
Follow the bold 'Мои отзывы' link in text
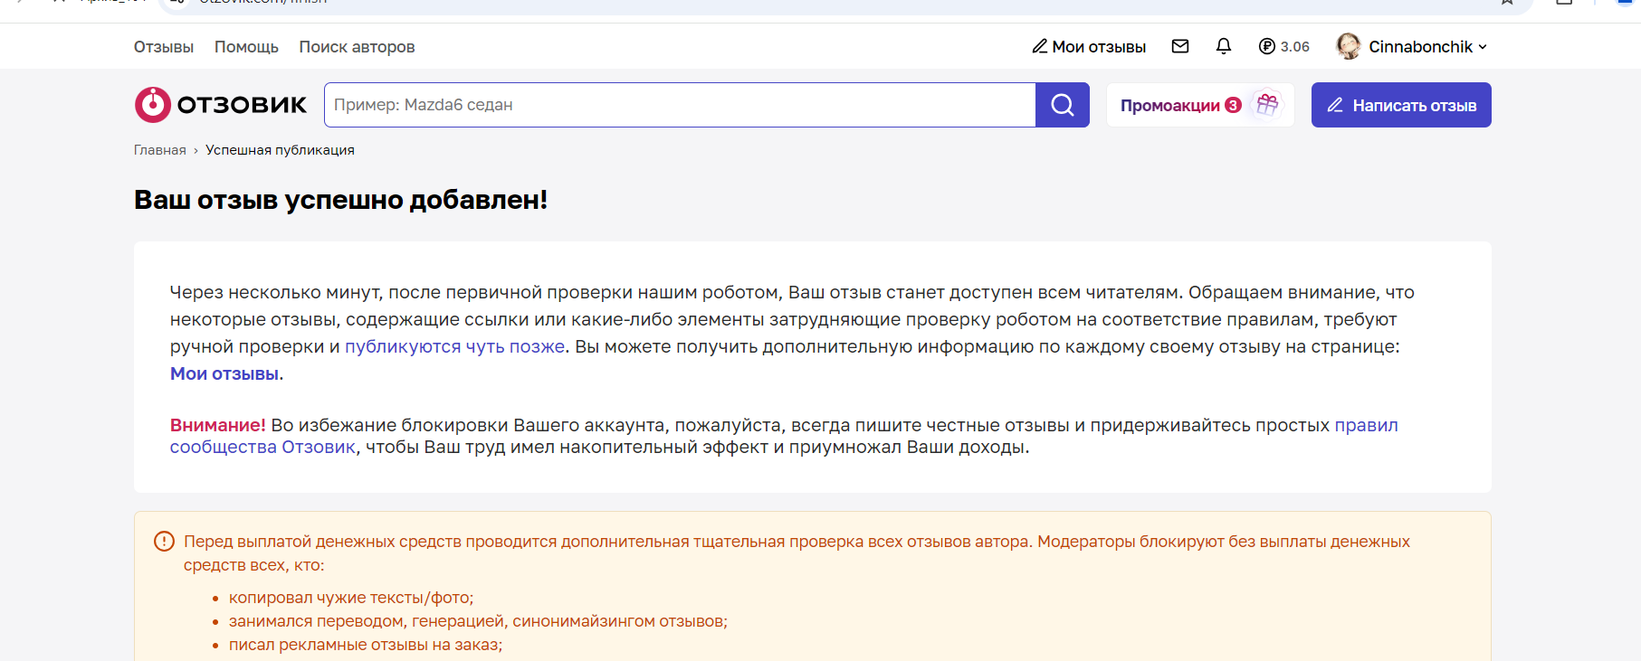tap(224, 373)
